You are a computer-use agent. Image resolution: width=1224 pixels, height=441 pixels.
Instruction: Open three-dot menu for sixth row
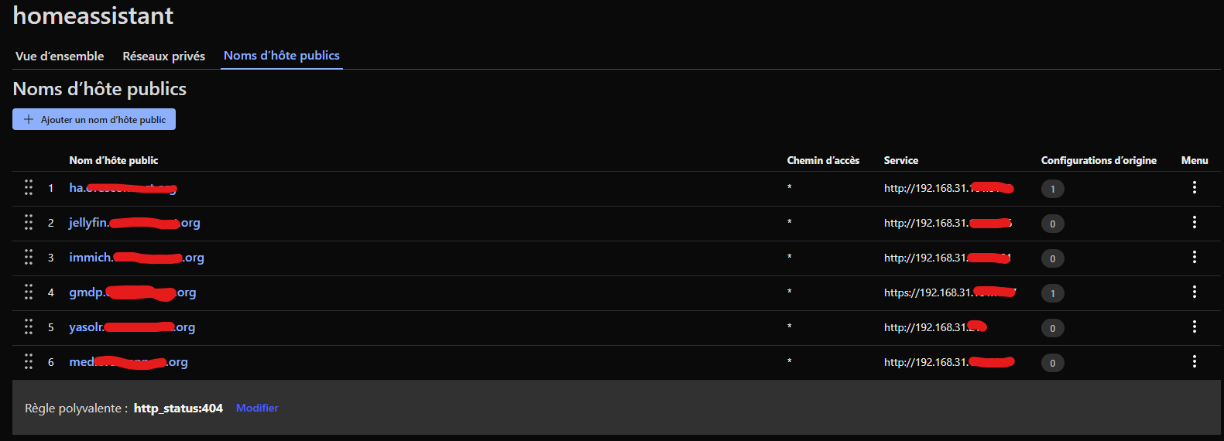pyautogui.click(x=1195, y=362)
